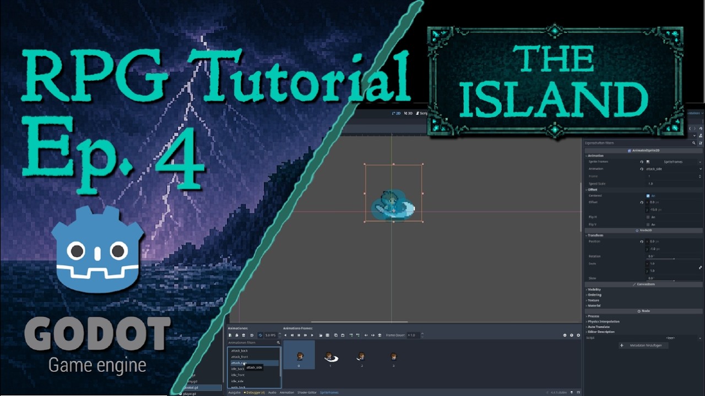Viewport: 705px width, 396px height.
Task: Click the Frame-Dauer value field
Action: point(413,335)
